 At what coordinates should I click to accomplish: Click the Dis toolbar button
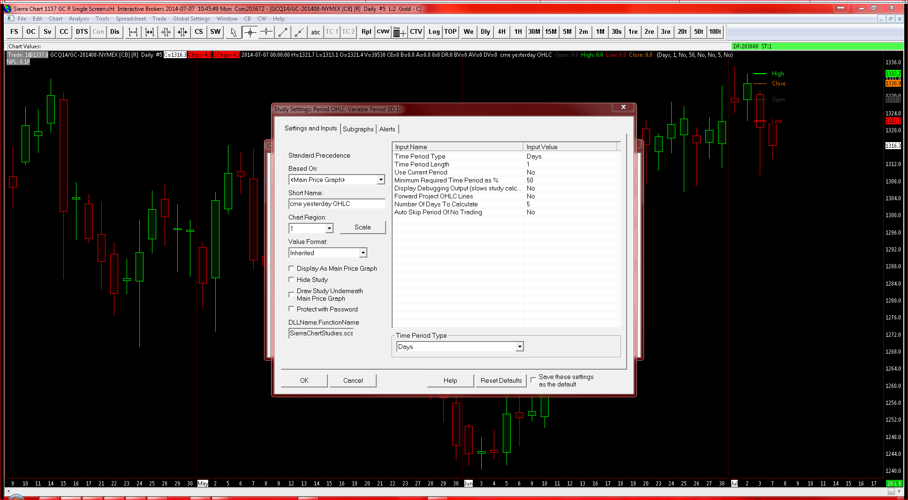[115, 32]
